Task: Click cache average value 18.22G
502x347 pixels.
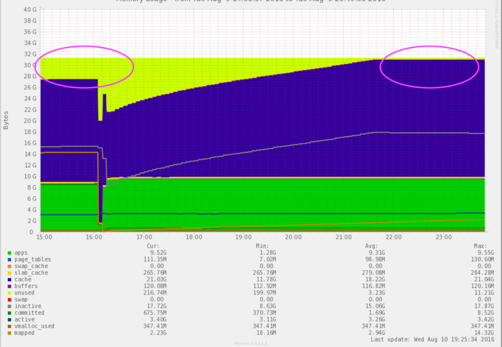Action: click(x=375, y=280)
